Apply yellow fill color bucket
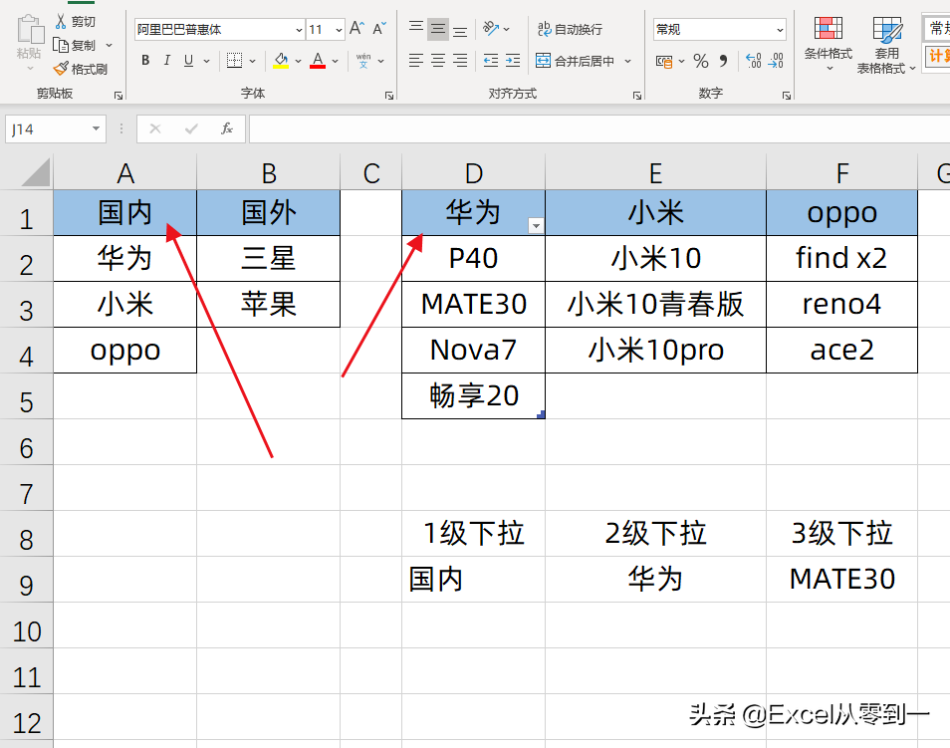The image size is (950, 748). click(x=281, y=60)
